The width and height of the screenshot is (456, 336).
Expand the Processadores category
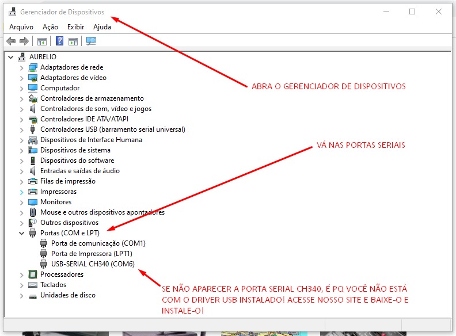point(21,275)
